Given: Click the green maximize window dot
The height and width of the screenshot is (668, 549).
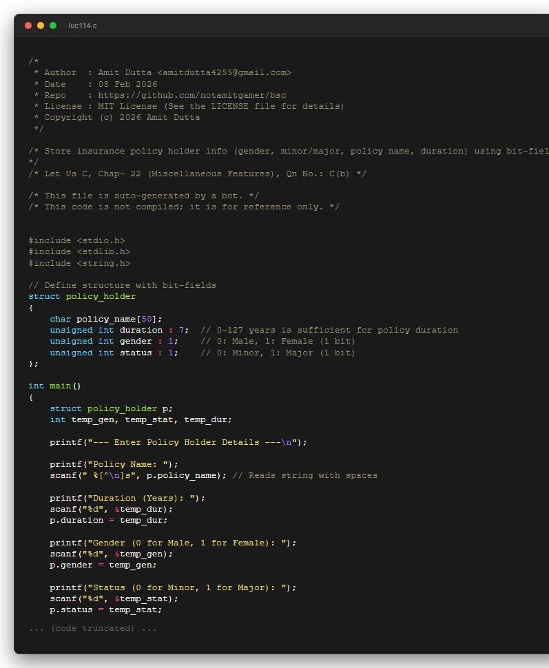Looking at the screenshot, I should tap(53, 25).
